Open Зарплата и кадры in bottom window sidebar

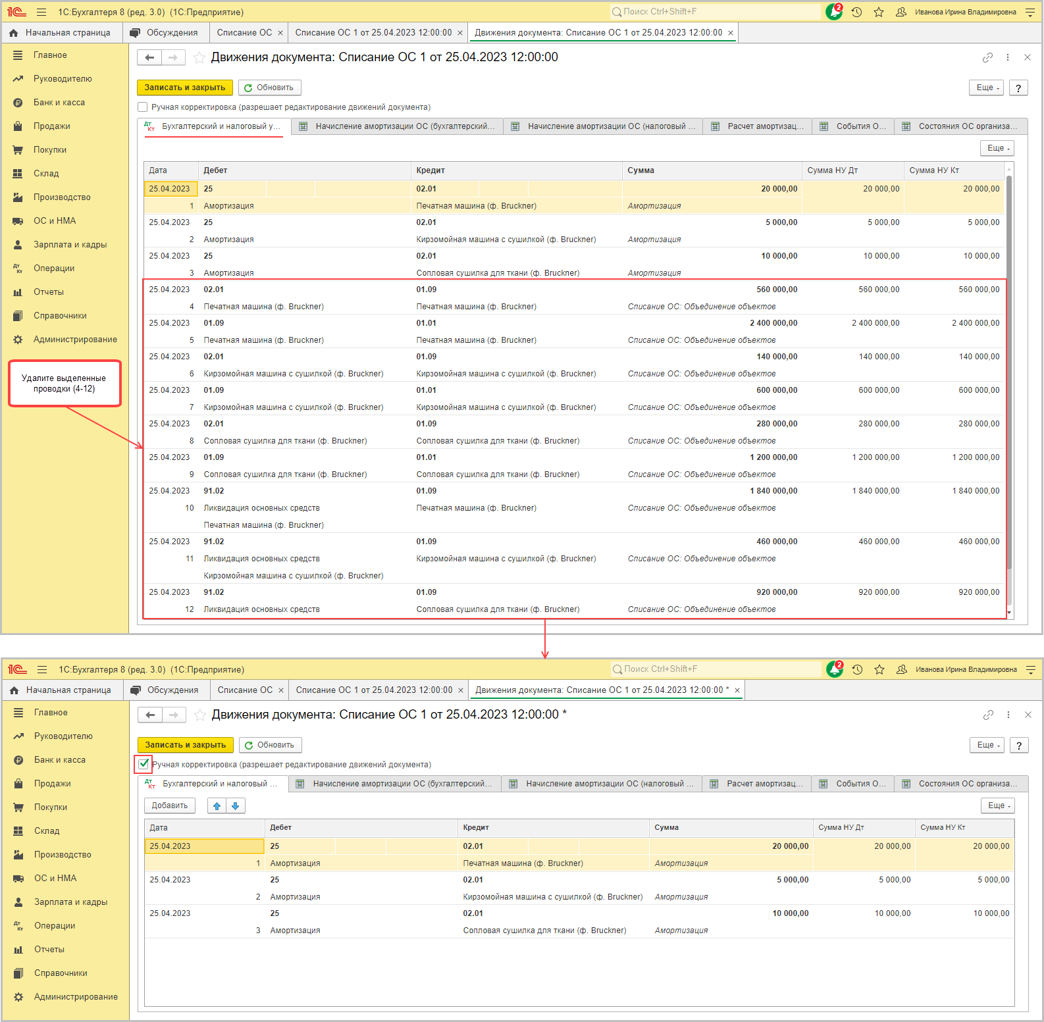[x=70, y=902]
